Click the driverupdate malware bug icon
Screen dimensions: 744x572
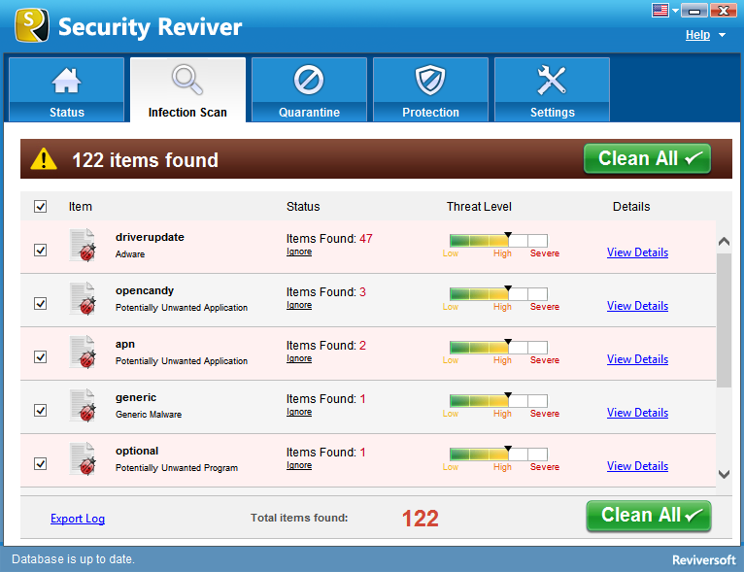click(83, 245)
